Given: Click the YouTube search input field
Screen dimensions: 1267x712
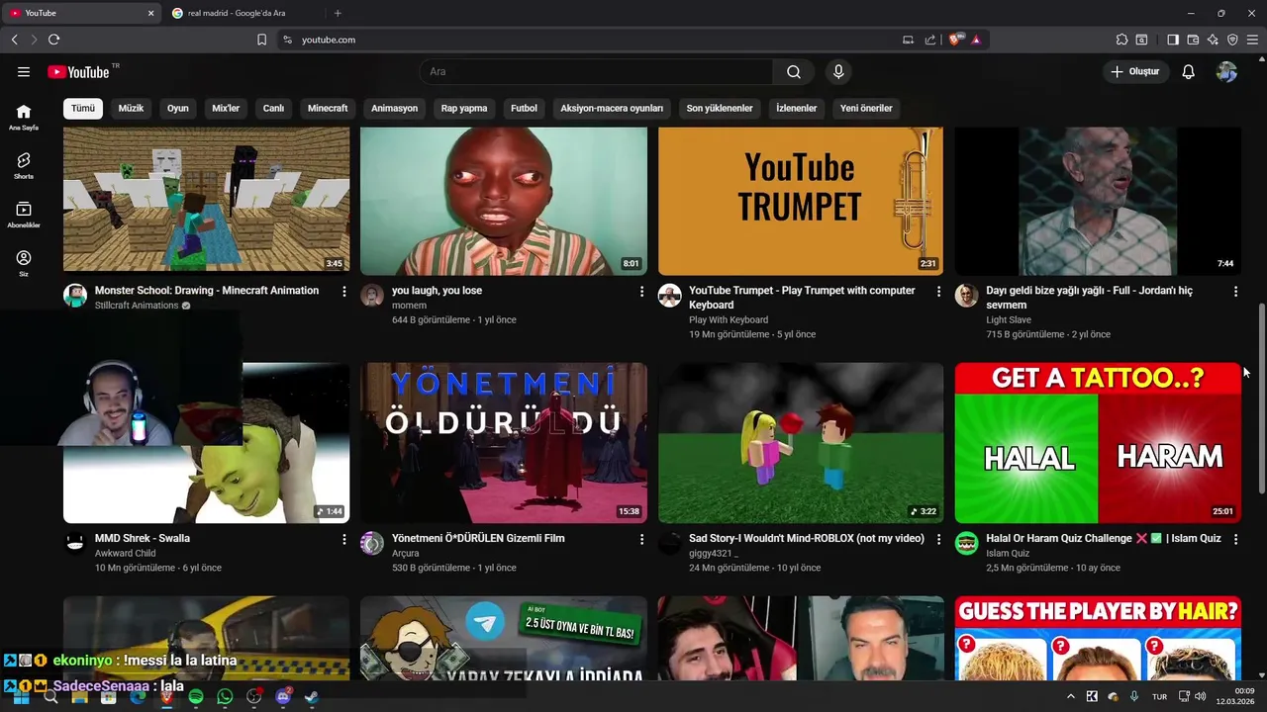Looking at the screenshot, I should (x=596, y=71).
